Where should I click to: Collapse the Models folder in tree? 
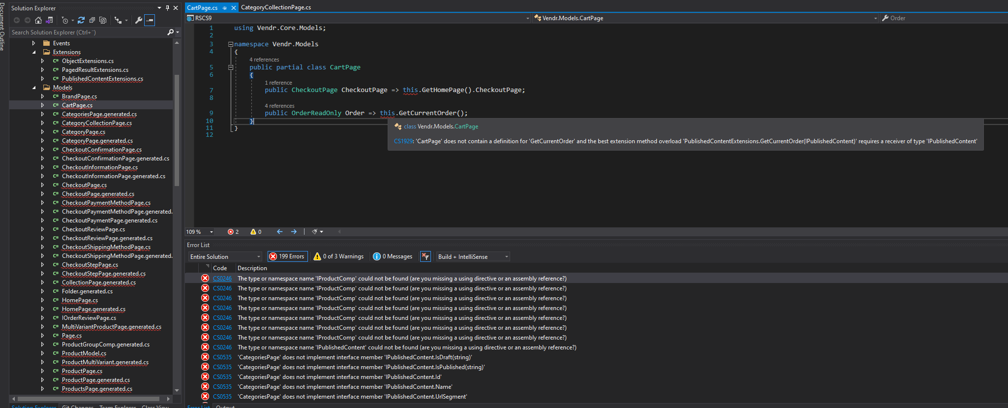click(34, 88)
